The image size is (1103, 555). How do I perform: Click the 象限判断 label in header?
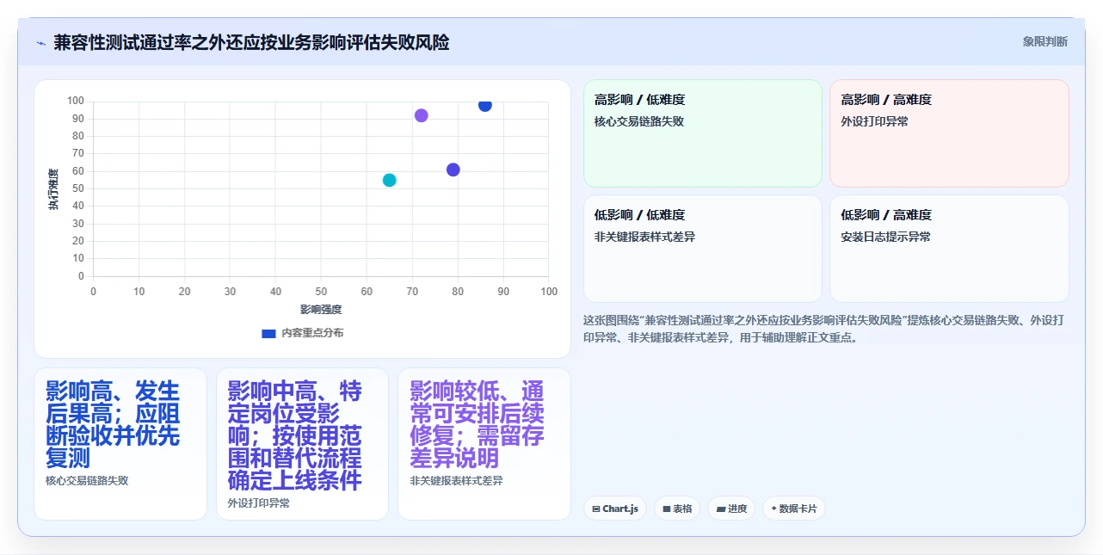1045,41
